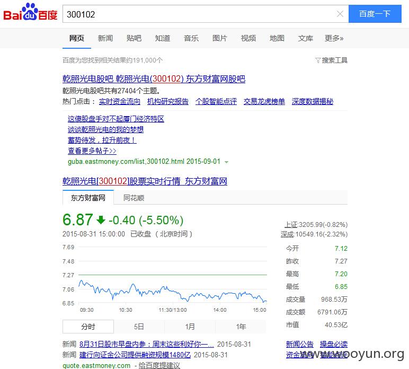Click the green down arrow price indicator
This screenshot has height=369, width=409.
click(x=101, y=219)
